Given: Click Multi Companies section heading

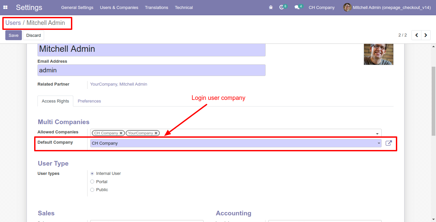Looking at the screenshot, I should point(64,122).
